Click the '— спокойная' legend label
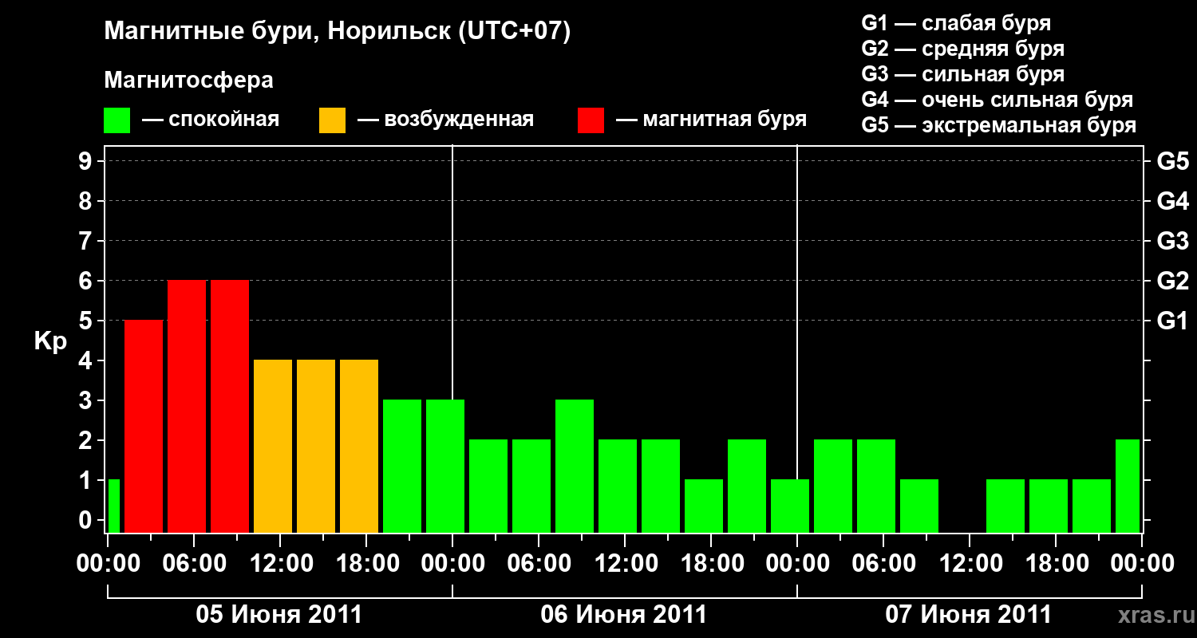The width and height of the screenshot is (1197, 638). (211, 120)
